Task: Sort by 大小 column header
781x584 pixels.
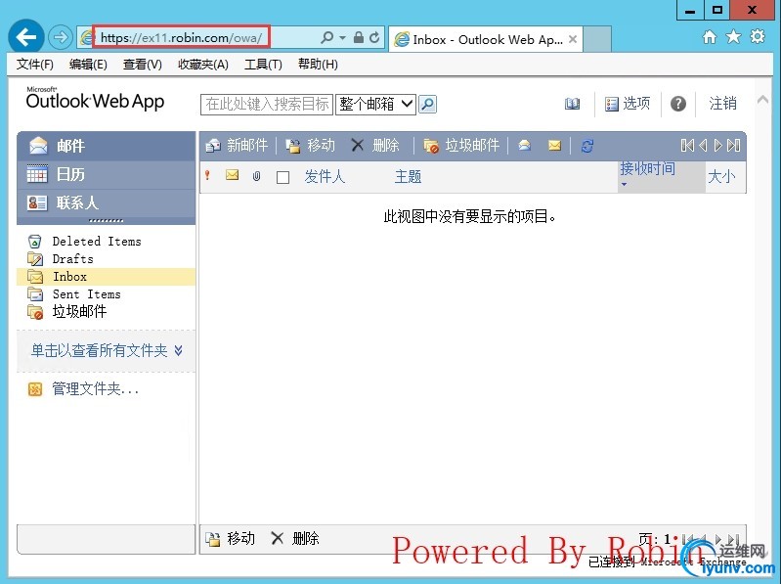Action: 721,176
